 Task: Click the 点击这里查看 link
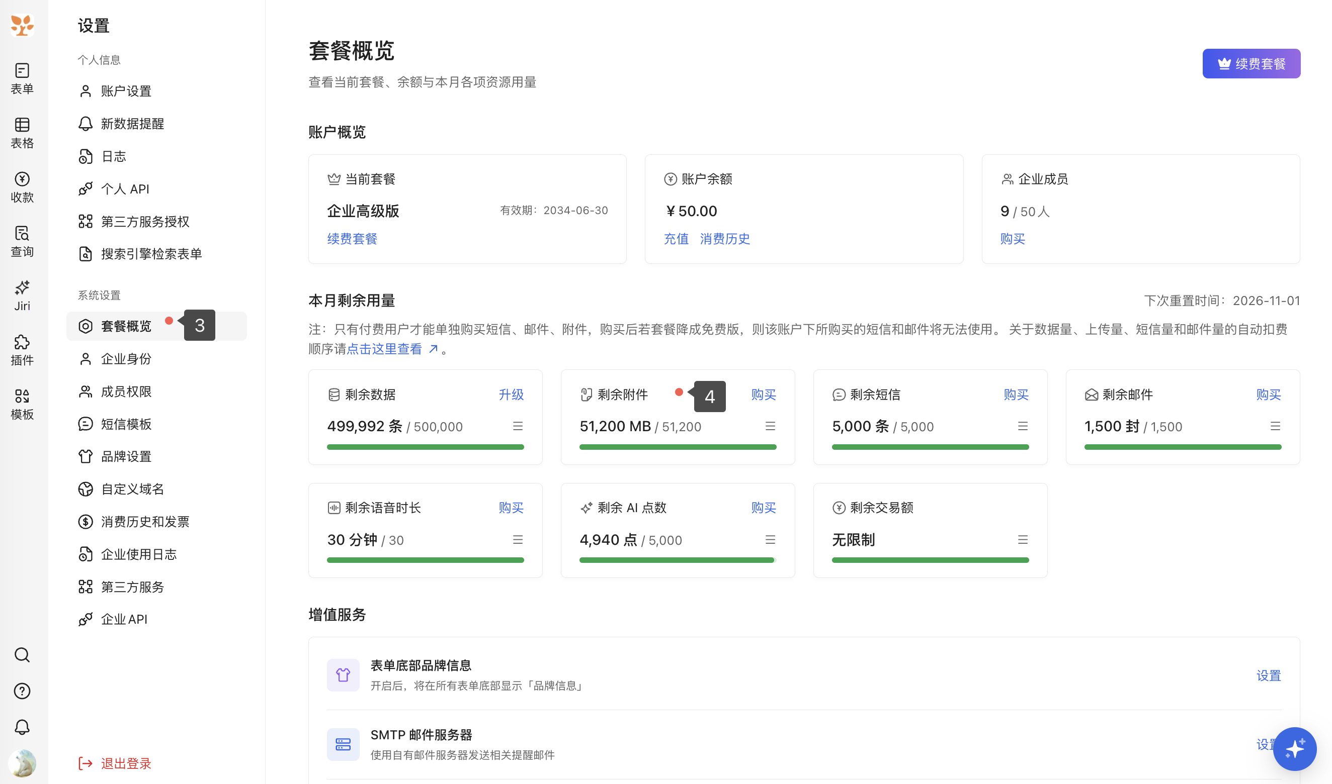pos(392,349)
